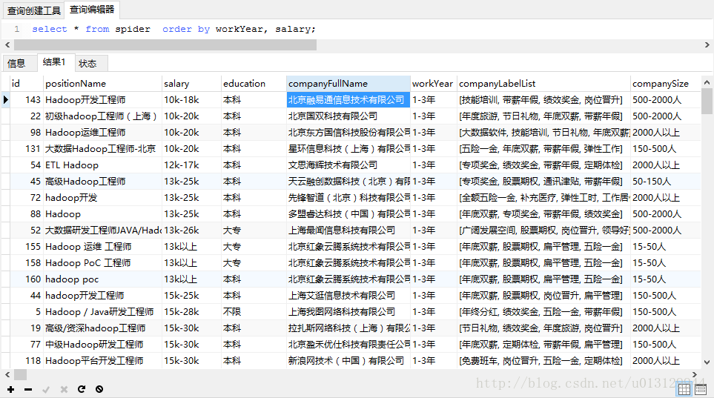The width and height of the screenshot is (714, 398).
Task: Switch to grid view icon
Action: 684,389
